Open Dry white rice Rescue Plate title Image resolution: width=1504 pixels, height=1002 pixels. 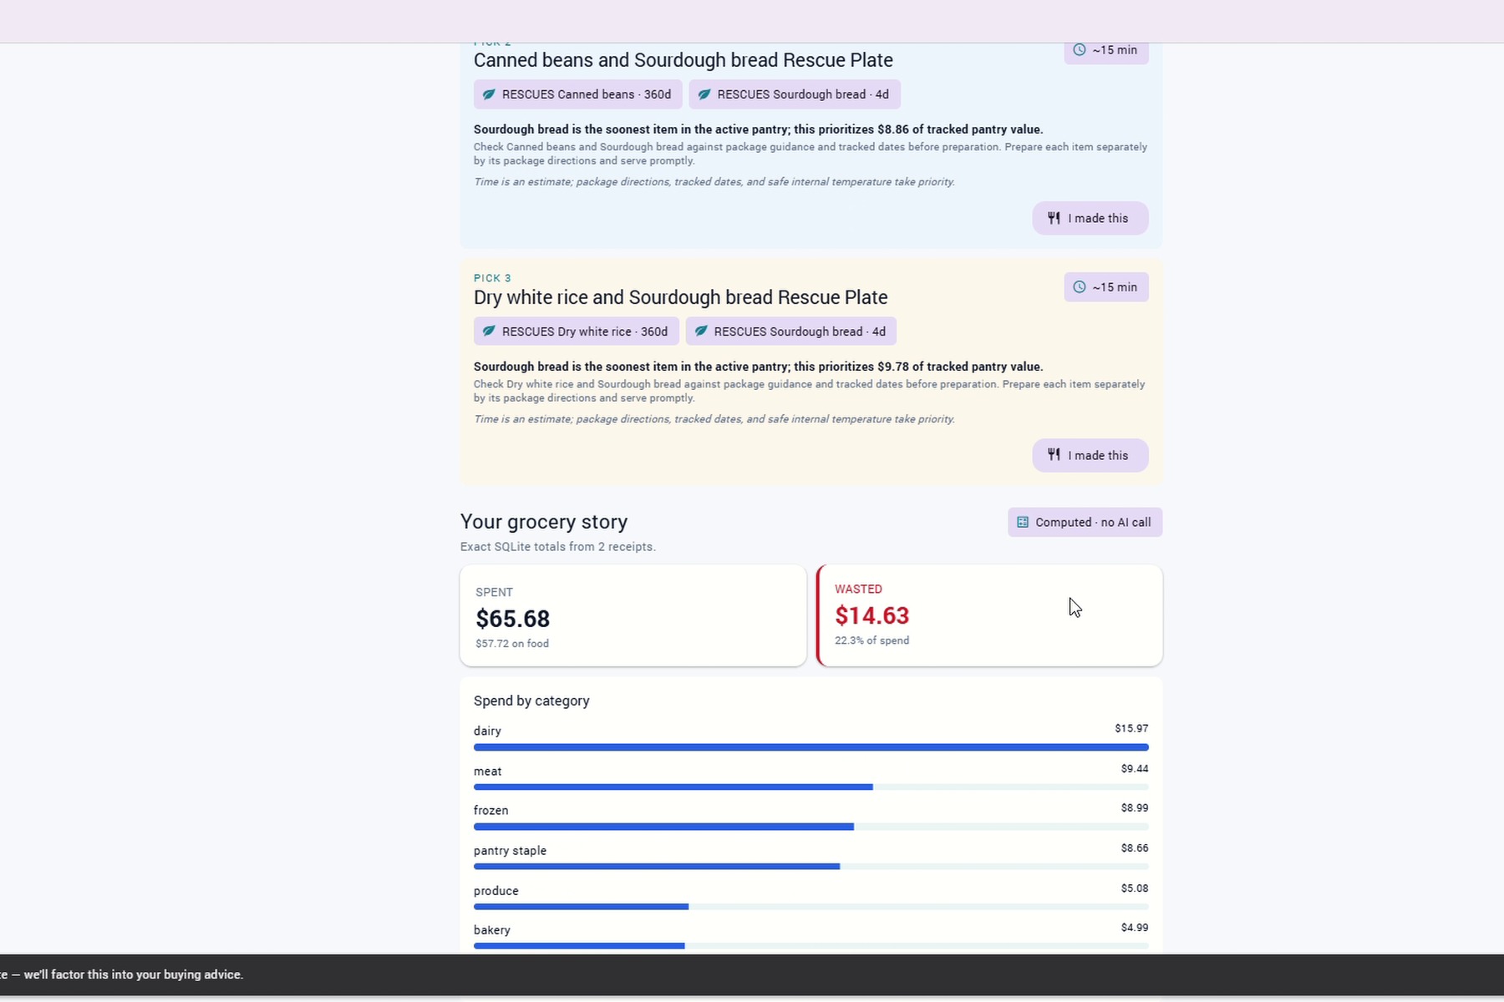[x=681, y=297]
